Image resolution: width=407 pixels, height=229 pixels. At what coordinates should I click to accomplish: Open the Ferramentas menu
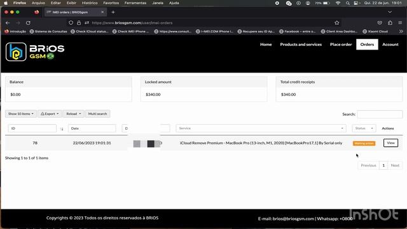(x=135, y=3)
